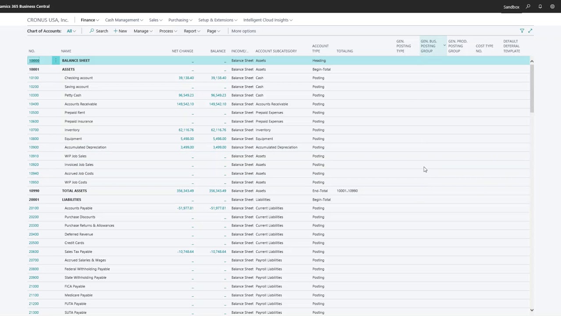Select the Deferred Revenue name cell
This screenshot has height=316, width=561.
[79, 234]
